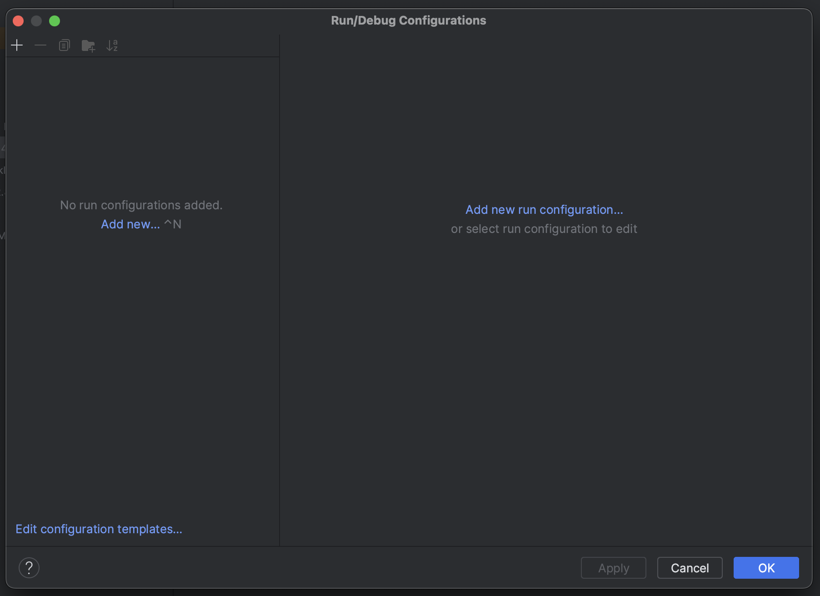Image resolution: width=820 pixels, height=596 pixels.
Task: Confirm with the OK button
Action: point(766,568)
